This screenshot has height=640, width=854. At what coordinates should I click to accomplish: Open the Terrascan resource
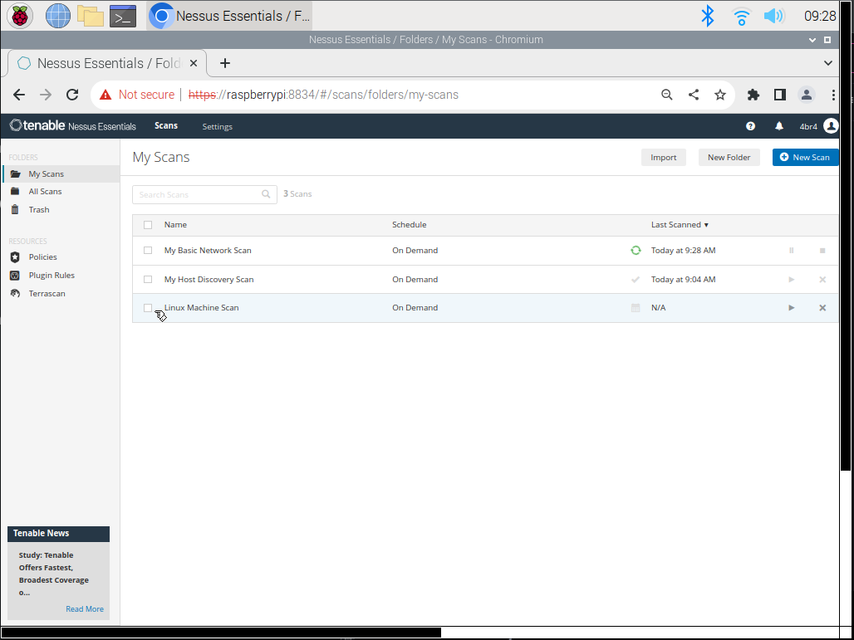[47, 294]
